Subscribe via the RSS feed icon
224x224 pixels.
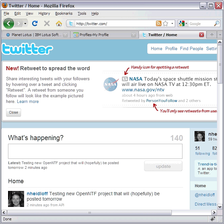[x=158, y=23]
